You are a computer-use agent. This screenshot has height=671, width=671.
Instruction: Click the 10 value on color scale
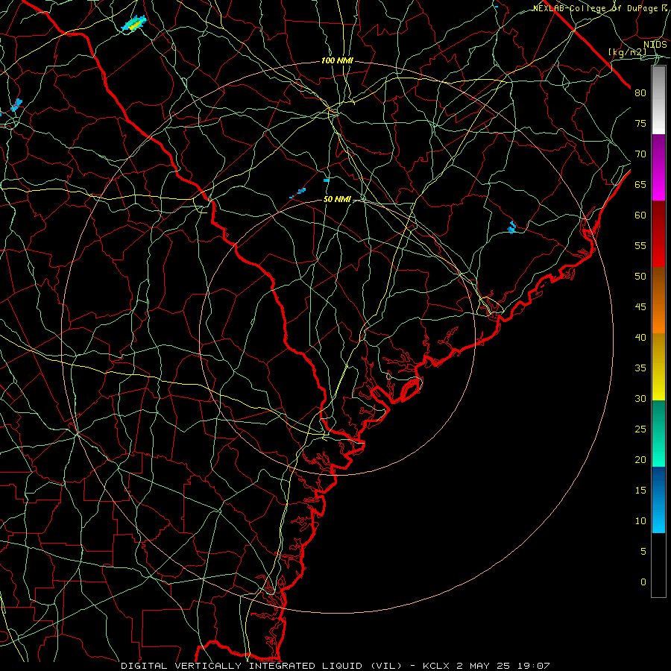coord(640,521)
